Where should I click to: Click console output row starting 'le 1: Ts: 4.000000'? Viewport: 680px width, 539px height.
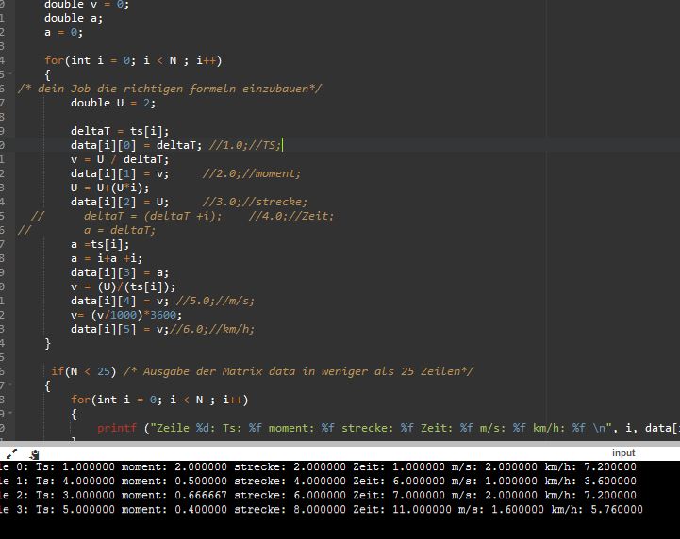pyautogui.click(x=319, y=481)
